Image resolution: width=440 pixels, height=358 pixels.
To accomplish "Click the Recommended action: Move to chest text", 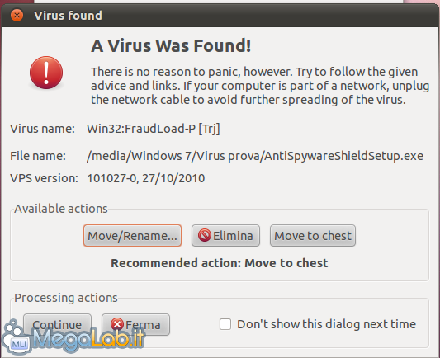I will (x=220, y=263).
